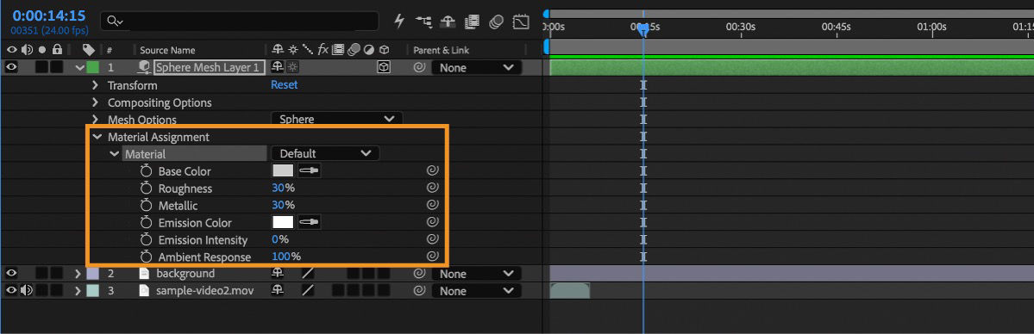The width and height of the screenshot is (1034, 334).
Task: Click the label tag column header
Action: click(x=88, y=49)
